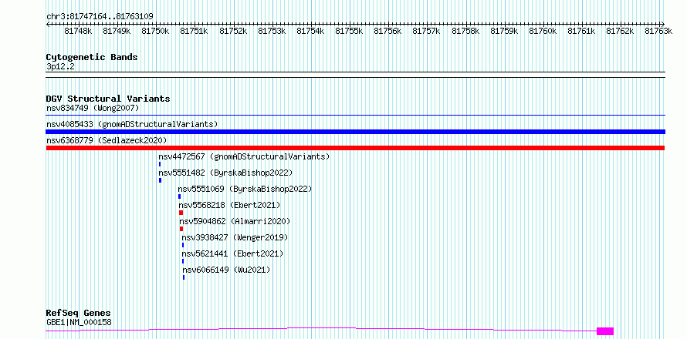Select the nsv4085433 gnomAD variant label
The width and height of the screenshot is (687, 339).
132,124
